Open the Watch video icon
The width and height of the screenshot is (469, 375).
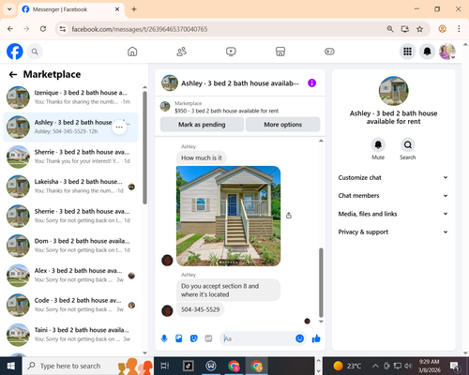(231, 52)
